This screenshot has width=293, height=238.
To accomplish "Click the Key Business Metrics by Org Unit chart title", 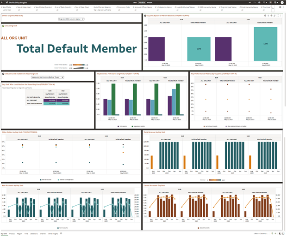I will click(118, 74).
